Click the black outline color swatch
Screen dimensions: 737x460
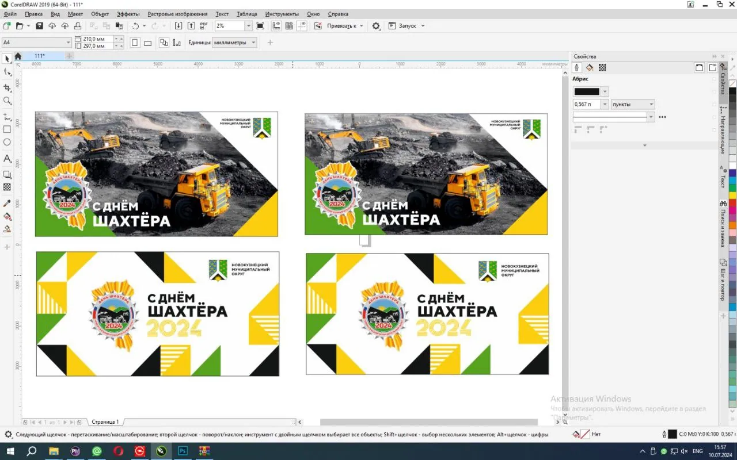587,91
